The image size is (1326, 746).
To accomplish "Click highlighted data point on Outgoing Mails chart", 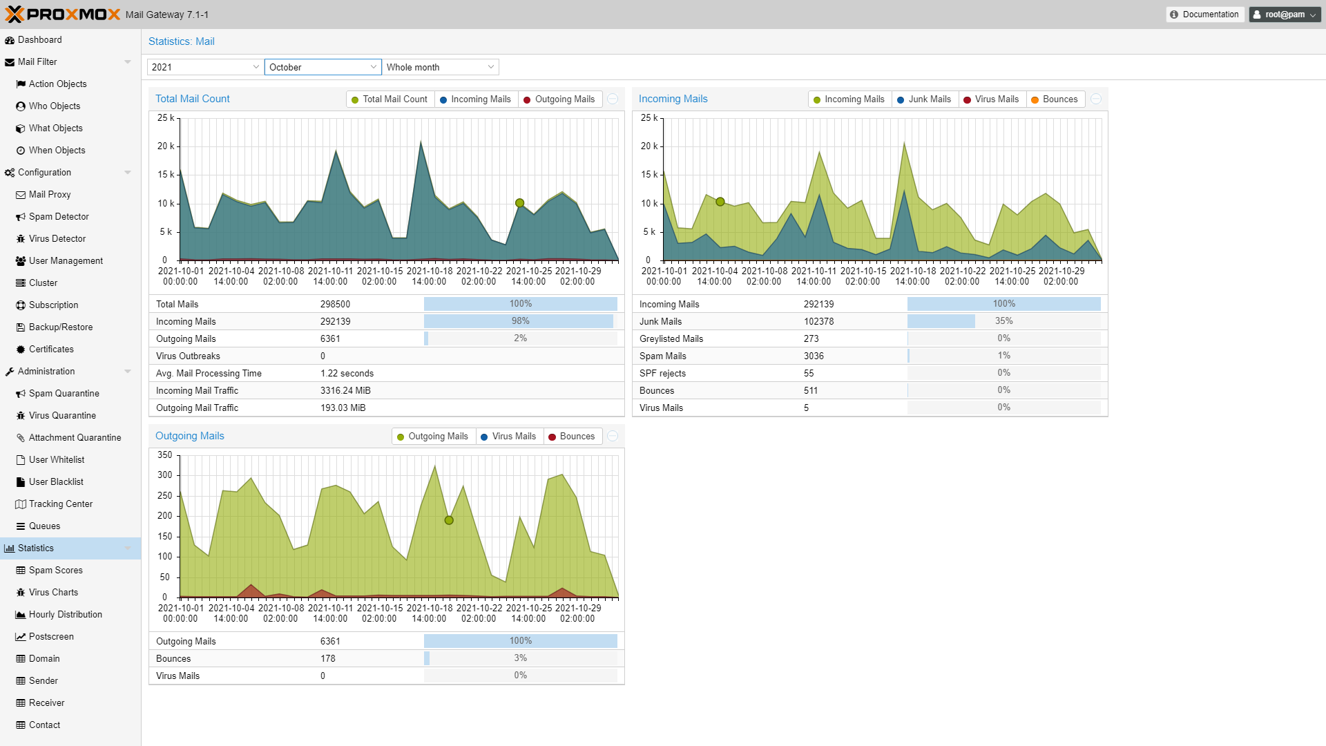I will pyautogui.click(x=449, y=520).
